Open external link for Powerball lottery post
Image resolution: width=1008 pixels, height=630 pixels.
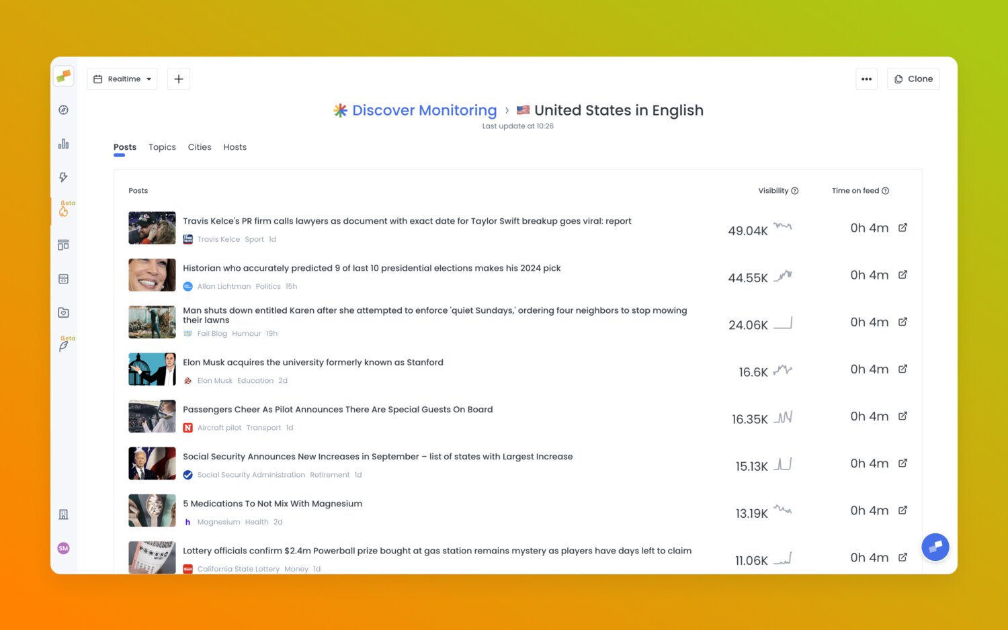click(x=903, y=557)
